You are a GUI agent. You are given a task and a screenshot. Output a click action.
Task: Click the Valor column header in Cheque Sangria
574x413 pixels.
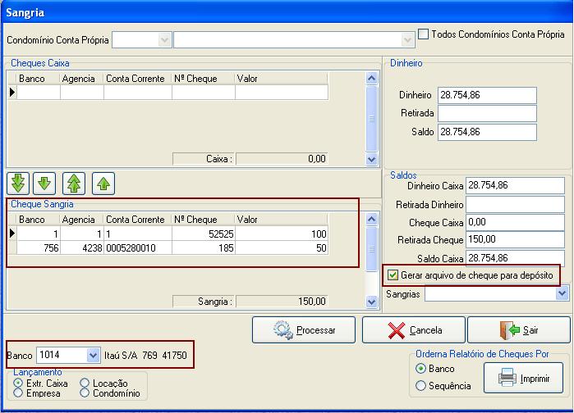[281, 220]
